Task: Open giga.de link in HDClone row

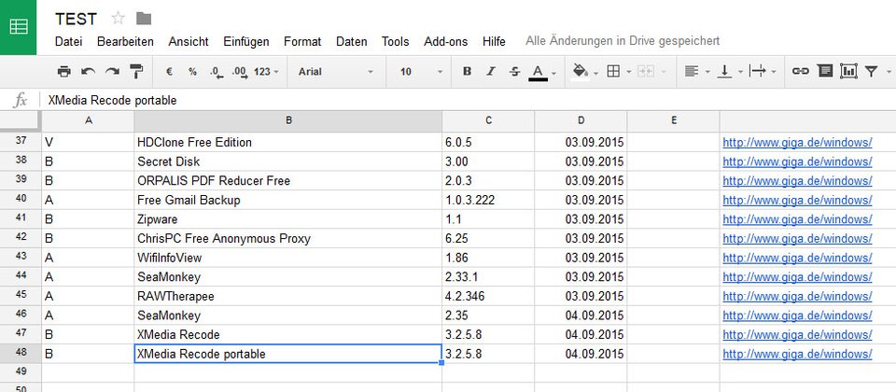Action: tap(797, 142)
